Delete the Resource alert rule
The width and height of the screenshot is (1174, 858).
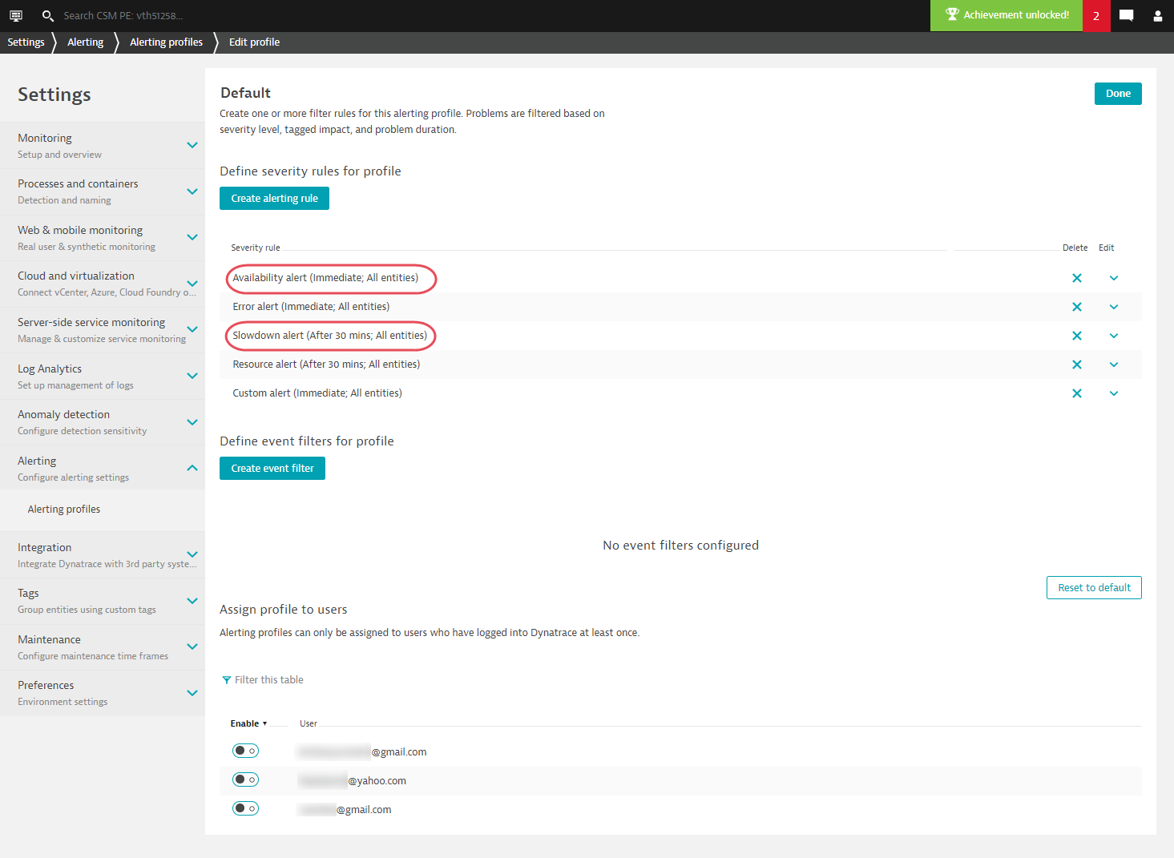[1077, 365]
